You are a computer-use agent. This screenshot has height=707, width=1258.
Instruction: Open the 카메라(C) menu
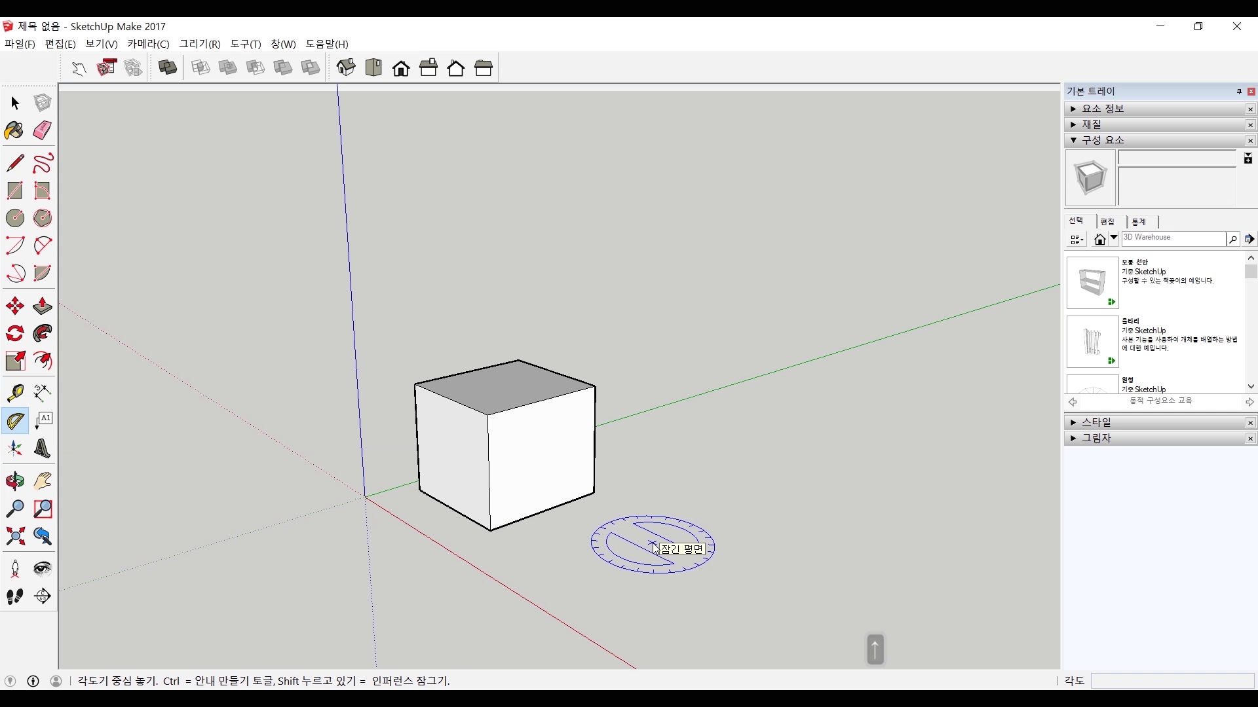click(148, 44)
